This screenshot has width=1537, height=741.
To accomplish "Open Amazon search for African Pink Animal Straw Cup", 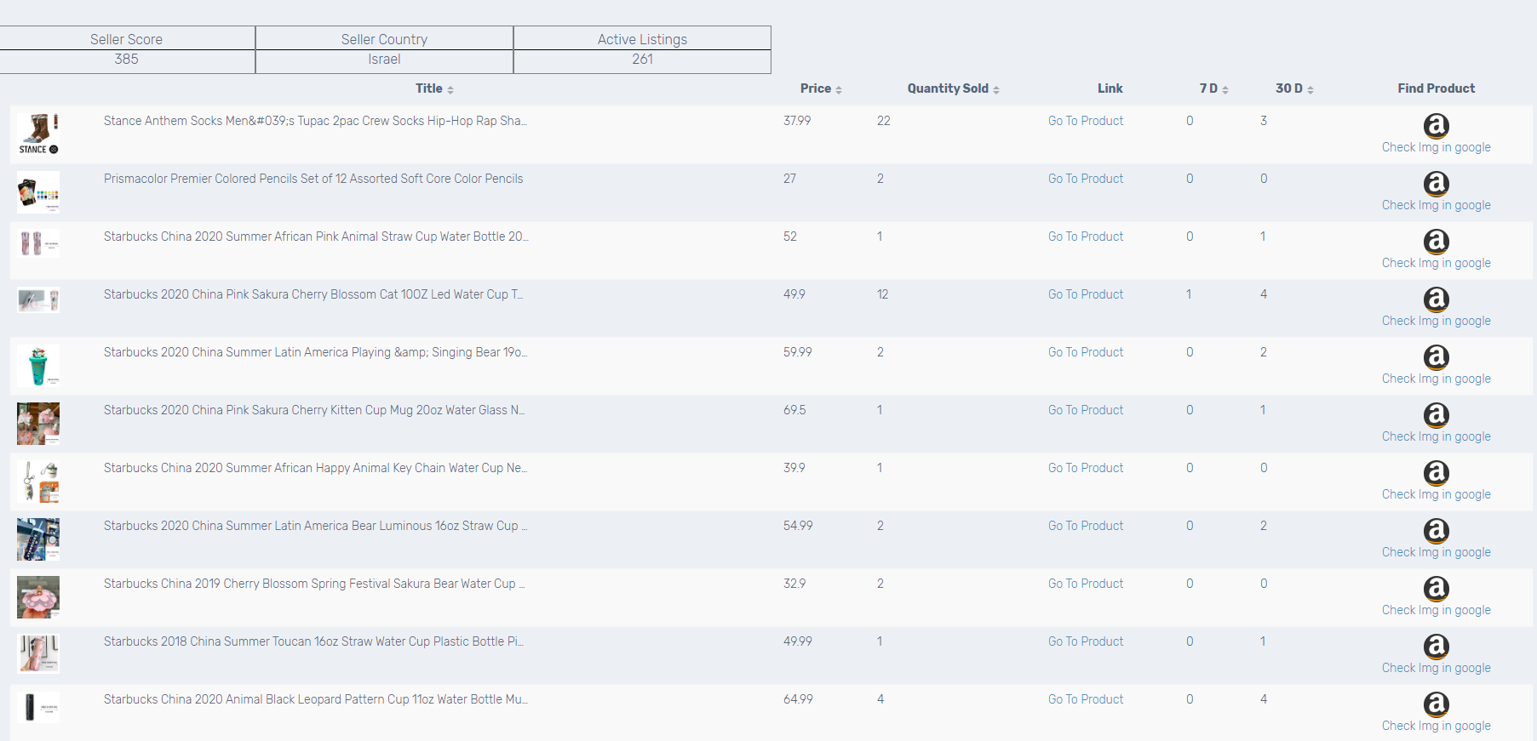I will [1436, 242].
